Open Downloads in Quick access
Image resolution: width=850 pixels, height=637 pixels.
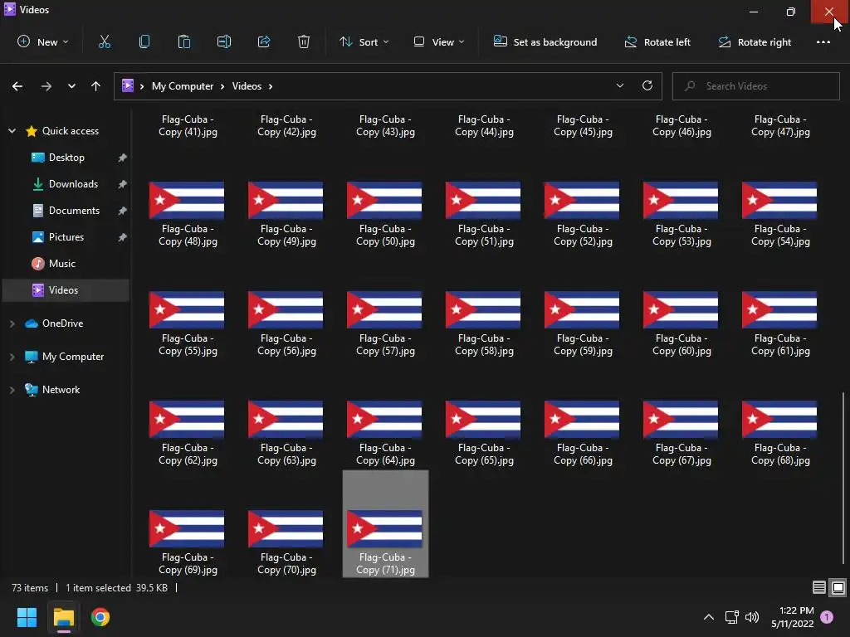click(73, 184)
